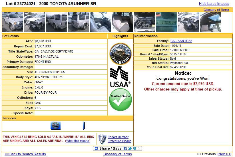Image resolution: width=235 pixels, height=157 pixels.
Task: Go Back to Search Results
Action: click(x=25, y=154)
